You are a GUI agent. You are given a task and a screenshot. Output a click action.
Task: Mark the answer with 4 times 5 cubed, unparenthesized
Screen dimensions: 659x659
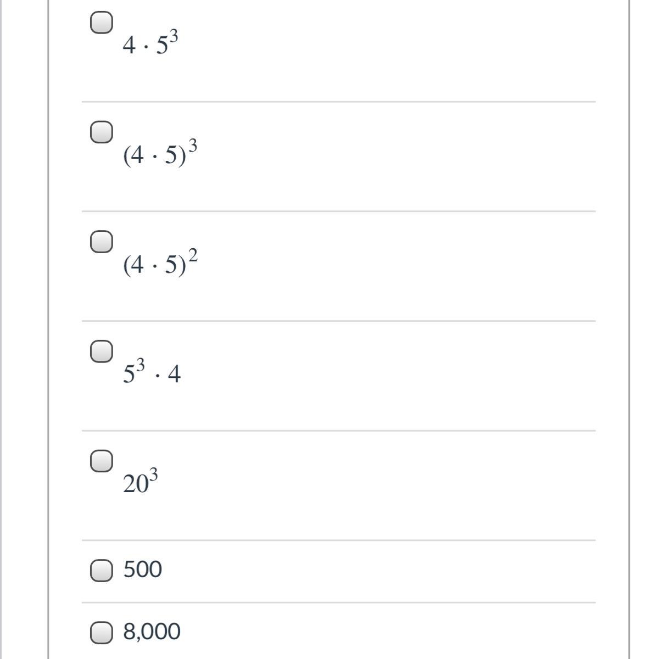(x=102, y=23)
